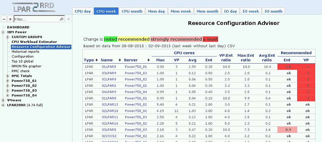
Task: Open NMON file grapher
Action: [26, 66]
